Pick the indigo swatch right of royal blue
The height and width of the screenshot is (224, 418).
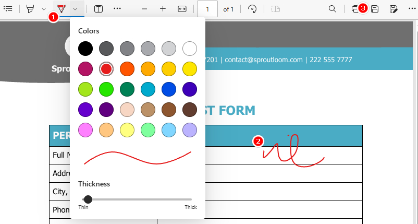coord(190,89)
